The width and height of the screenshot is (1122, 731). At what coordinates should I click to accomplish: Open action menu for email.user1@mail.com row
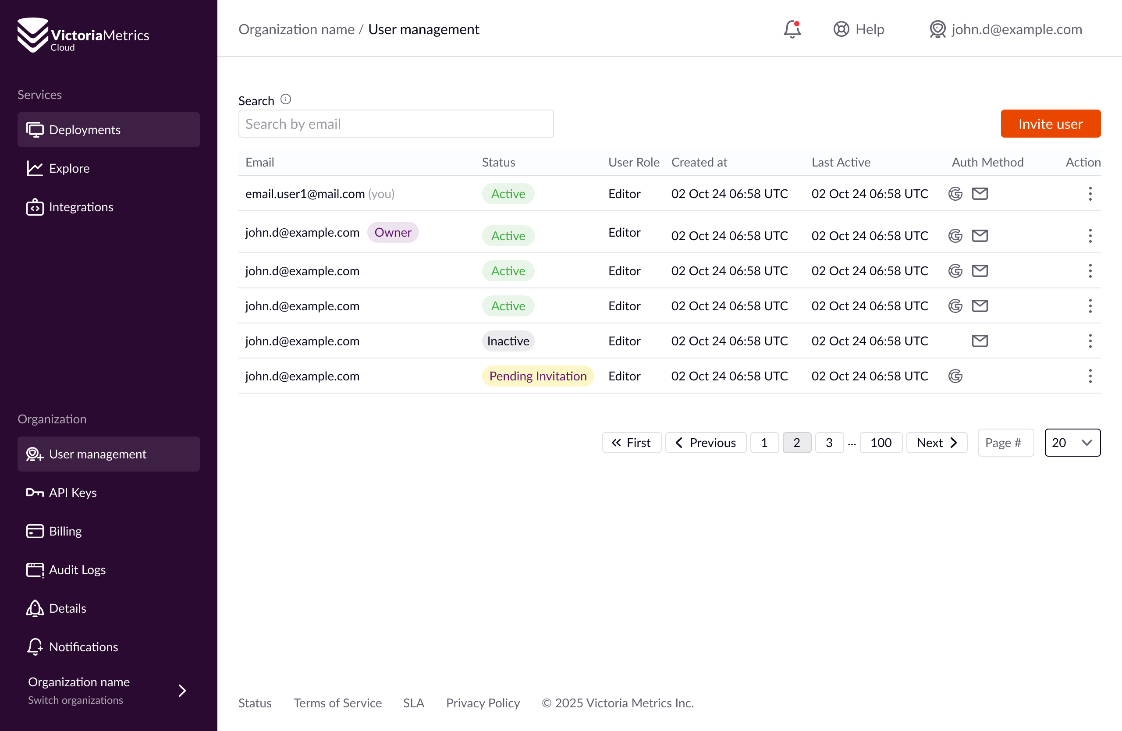pos(1090,194)
